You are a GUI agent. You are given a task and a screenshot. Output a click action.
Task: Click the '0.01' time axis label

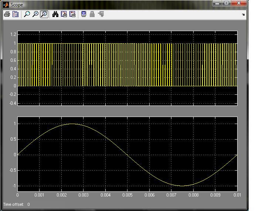[x=237, y=195]
